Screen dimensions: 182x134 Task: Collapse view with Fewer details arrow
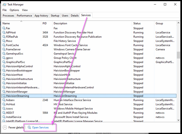5,128
